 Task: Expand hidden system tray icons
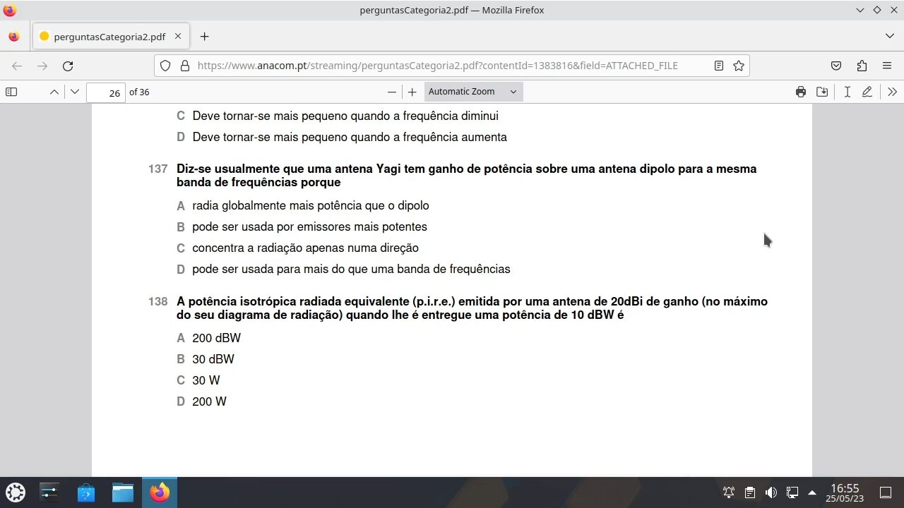[812, 492]
